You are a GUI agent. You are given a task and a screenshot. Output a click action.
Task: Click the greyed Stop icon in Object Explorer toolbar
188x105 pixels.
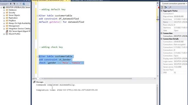click(17, 4)
